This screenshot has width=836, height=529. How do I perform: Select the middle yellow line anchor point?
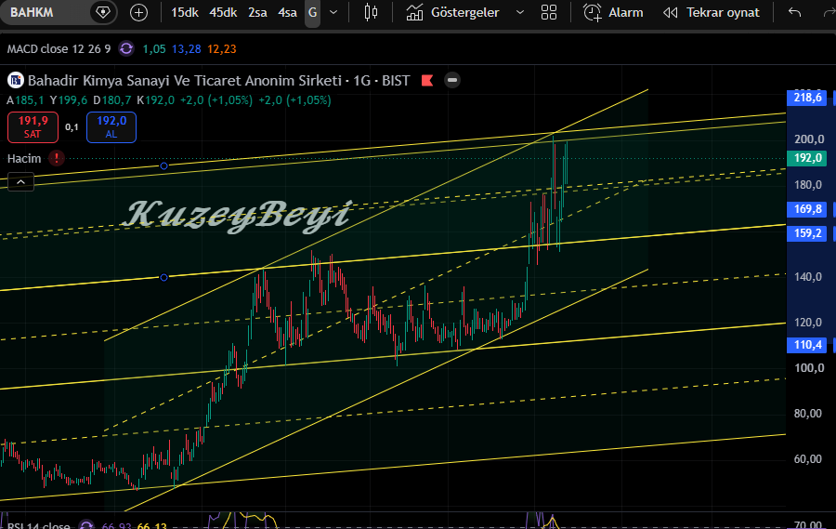pyautogui.click(x=163, y=278)
